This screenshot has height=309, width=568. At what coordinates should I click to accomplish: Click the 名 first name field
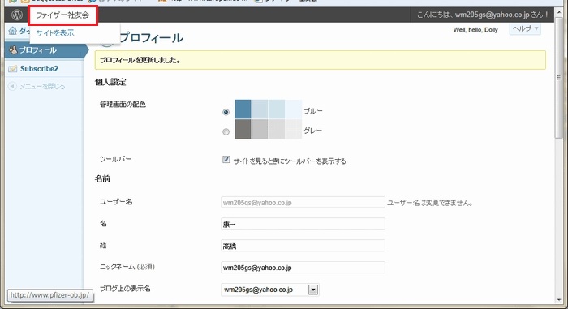303,224
